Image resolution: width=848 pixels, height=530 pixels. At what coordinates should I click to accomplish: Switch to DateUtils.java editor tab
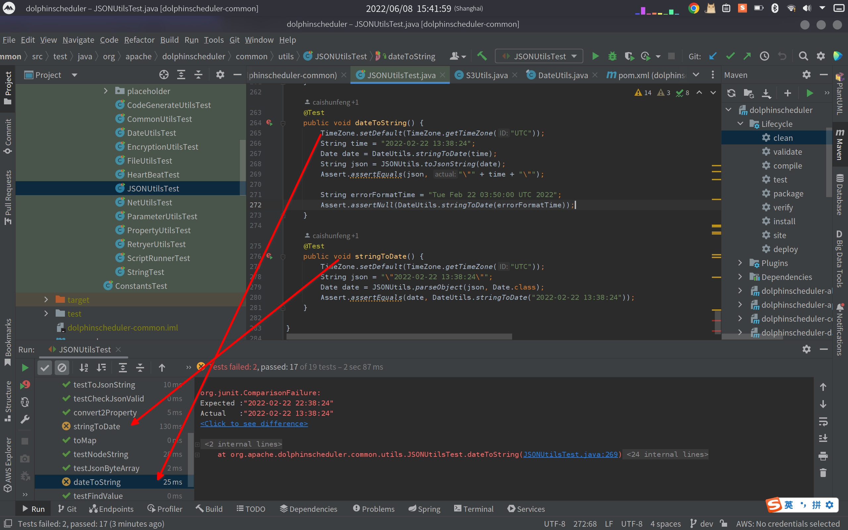tap(562, 75)
